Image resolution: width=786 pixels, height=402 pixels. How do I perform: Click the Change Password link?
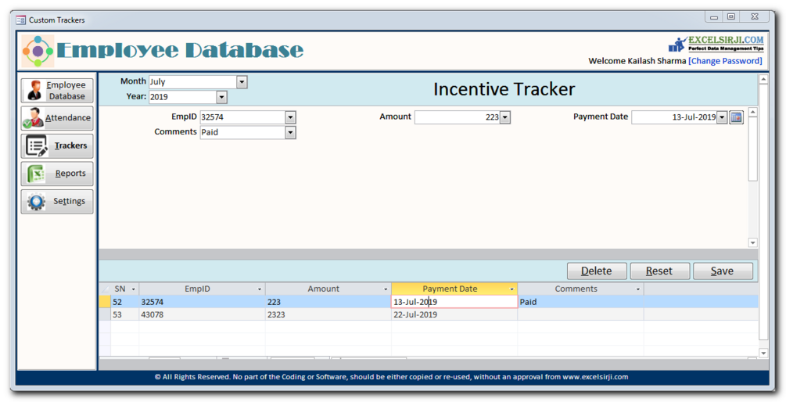point(725,61)
